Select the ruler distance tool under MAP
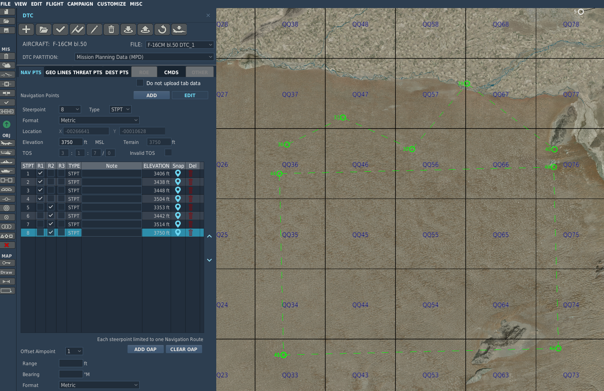 coord(7,281)
